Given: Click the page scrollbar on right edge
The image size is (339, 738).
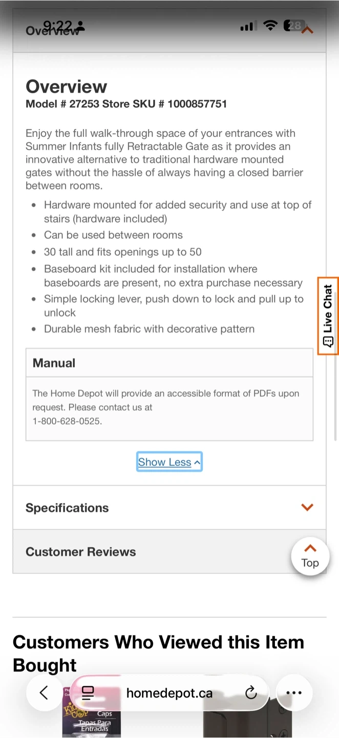Looking at the screenshot, I should (x=336, y=359).
